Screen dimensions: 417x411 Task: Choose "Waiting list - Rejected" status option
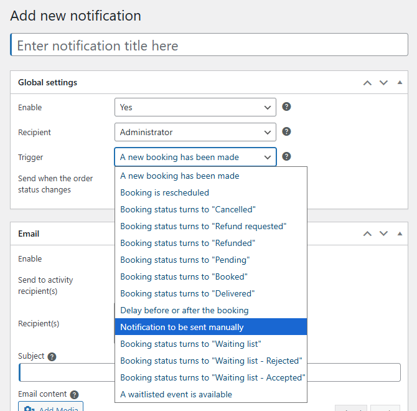coord(211,361)
